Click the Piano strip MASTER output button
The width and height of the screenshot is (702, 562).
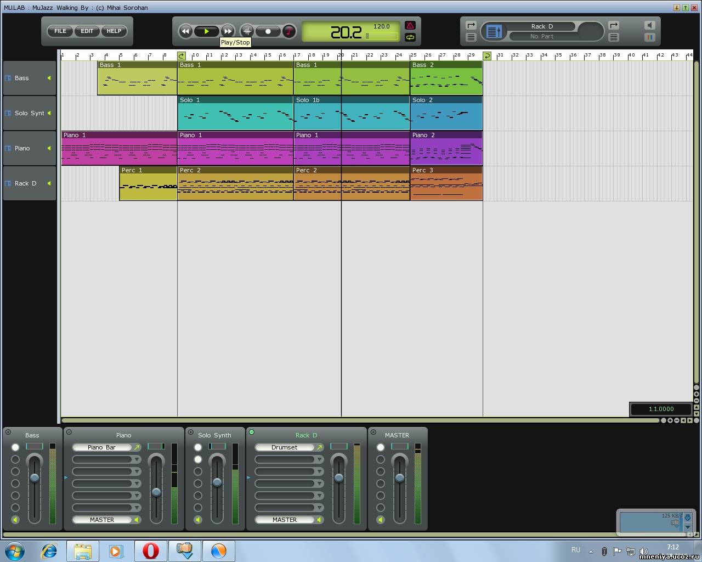[x=102, y=520]
